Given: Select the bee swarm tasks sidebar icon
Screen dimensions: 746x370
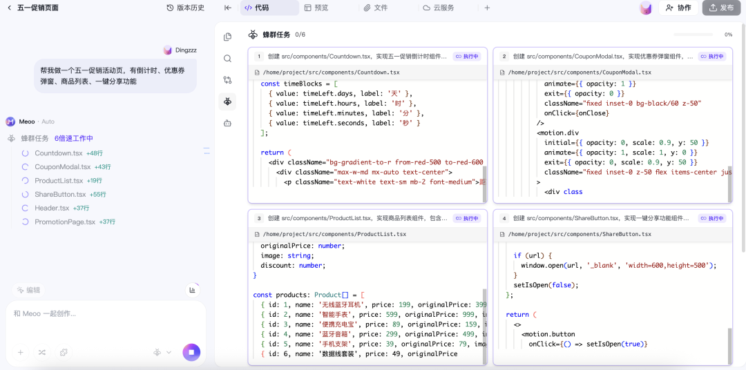Looking at the screenshot, I should click(x=227, y=101).
